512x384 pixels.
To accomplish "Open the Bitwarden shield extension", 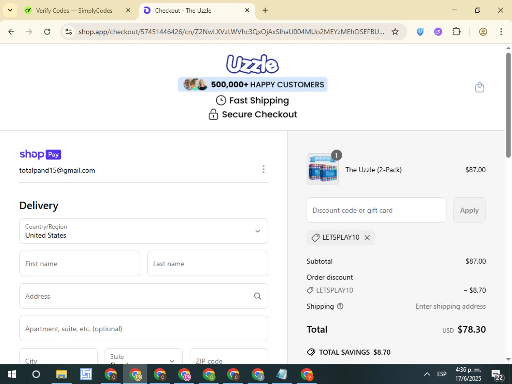I will tap(420, 32).
